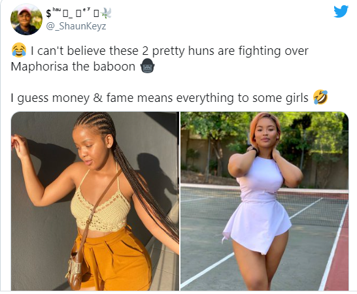Click the blue Twitter bird logo
This screenshot has width=357, height=294.
tap(341, 12)
